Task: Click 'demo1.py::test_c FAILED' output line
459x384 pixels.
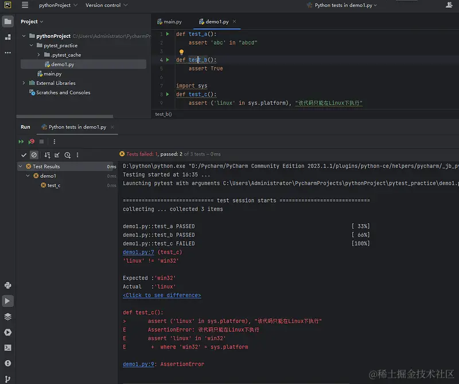Action: [159, 243]
